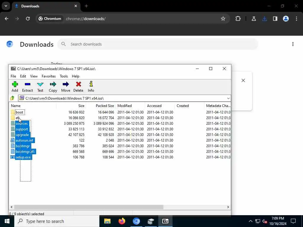Sort by the Modified column header
303x227 pixels.
coord(130,106)
